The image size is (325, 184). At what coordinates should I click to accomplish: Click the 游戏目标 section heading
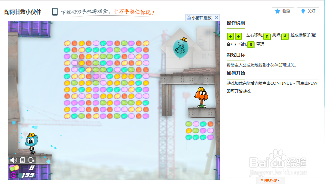point(236,55)
